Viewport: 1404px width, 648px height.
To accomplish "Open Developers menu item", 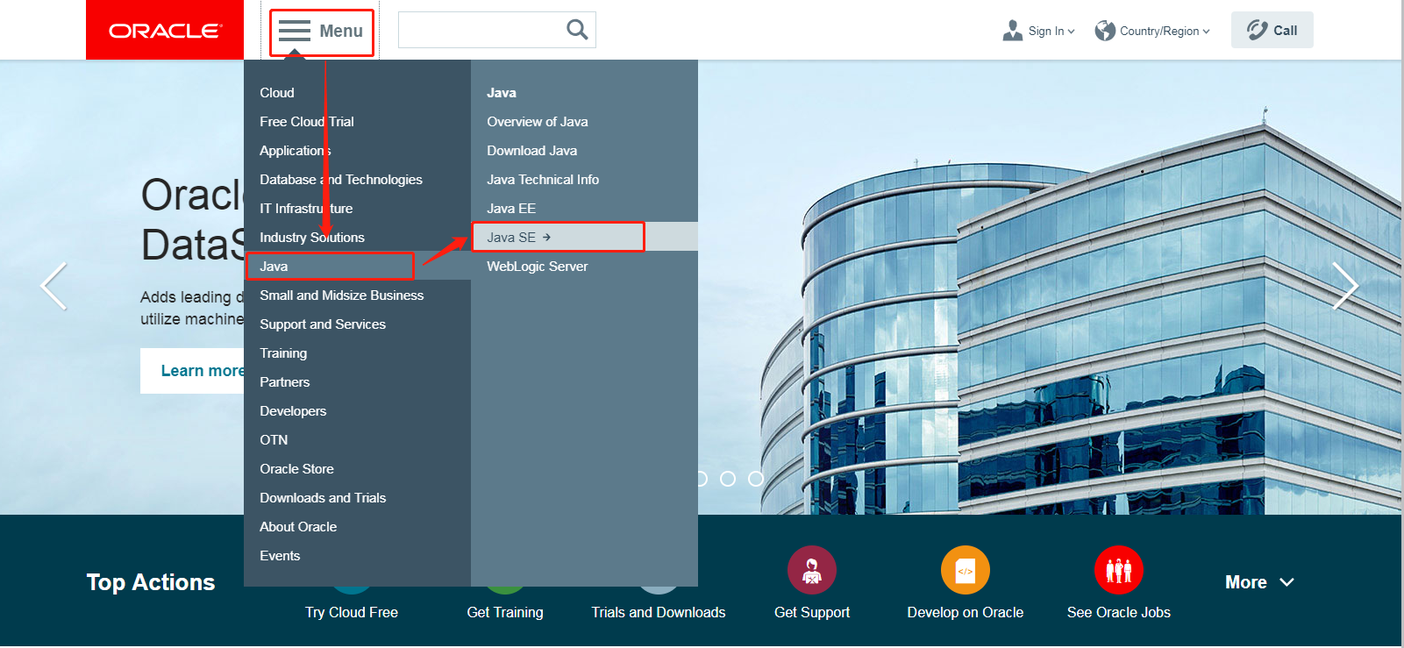I will pyautogui.click(x=293, y=410).
